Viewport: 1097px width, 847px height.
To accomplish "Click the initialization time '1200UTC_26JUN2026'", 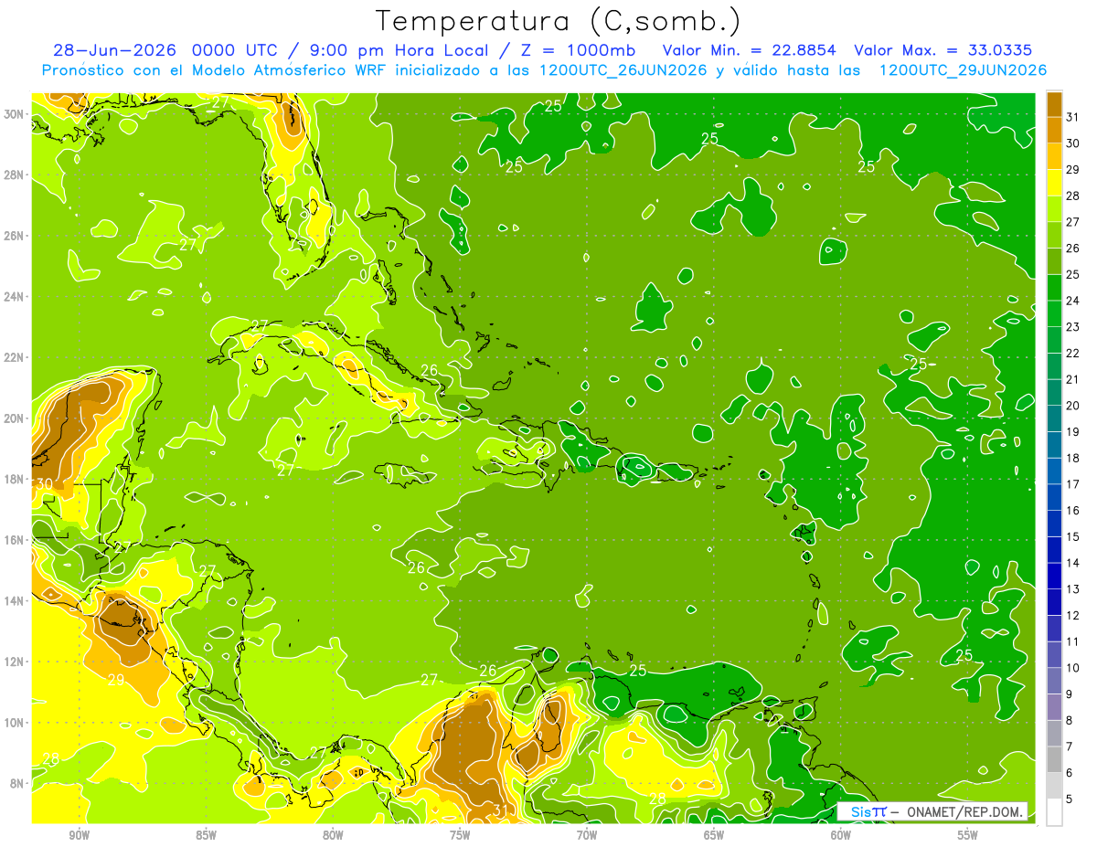I will click(623, 70).
